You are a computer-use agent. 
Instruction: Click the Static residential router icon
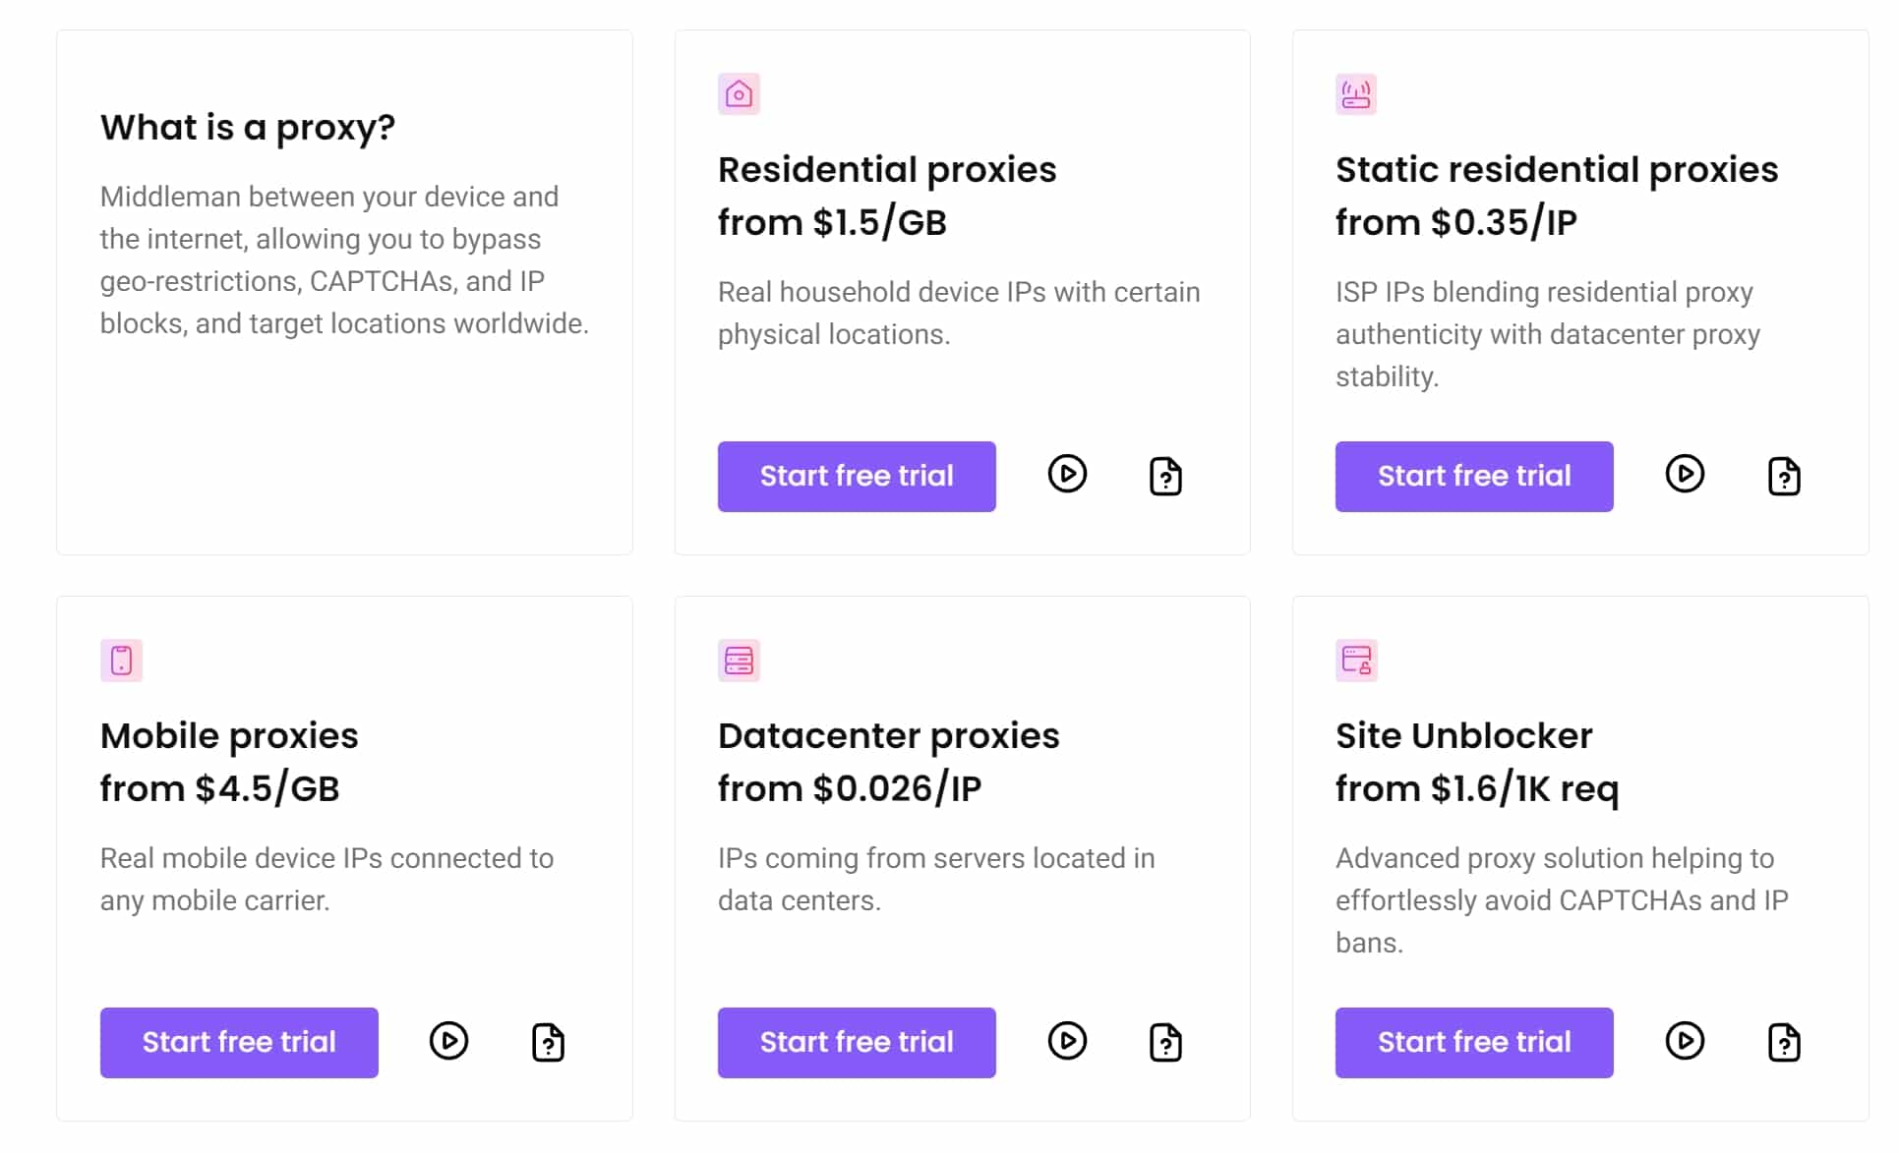click(x=1356, y=94)
